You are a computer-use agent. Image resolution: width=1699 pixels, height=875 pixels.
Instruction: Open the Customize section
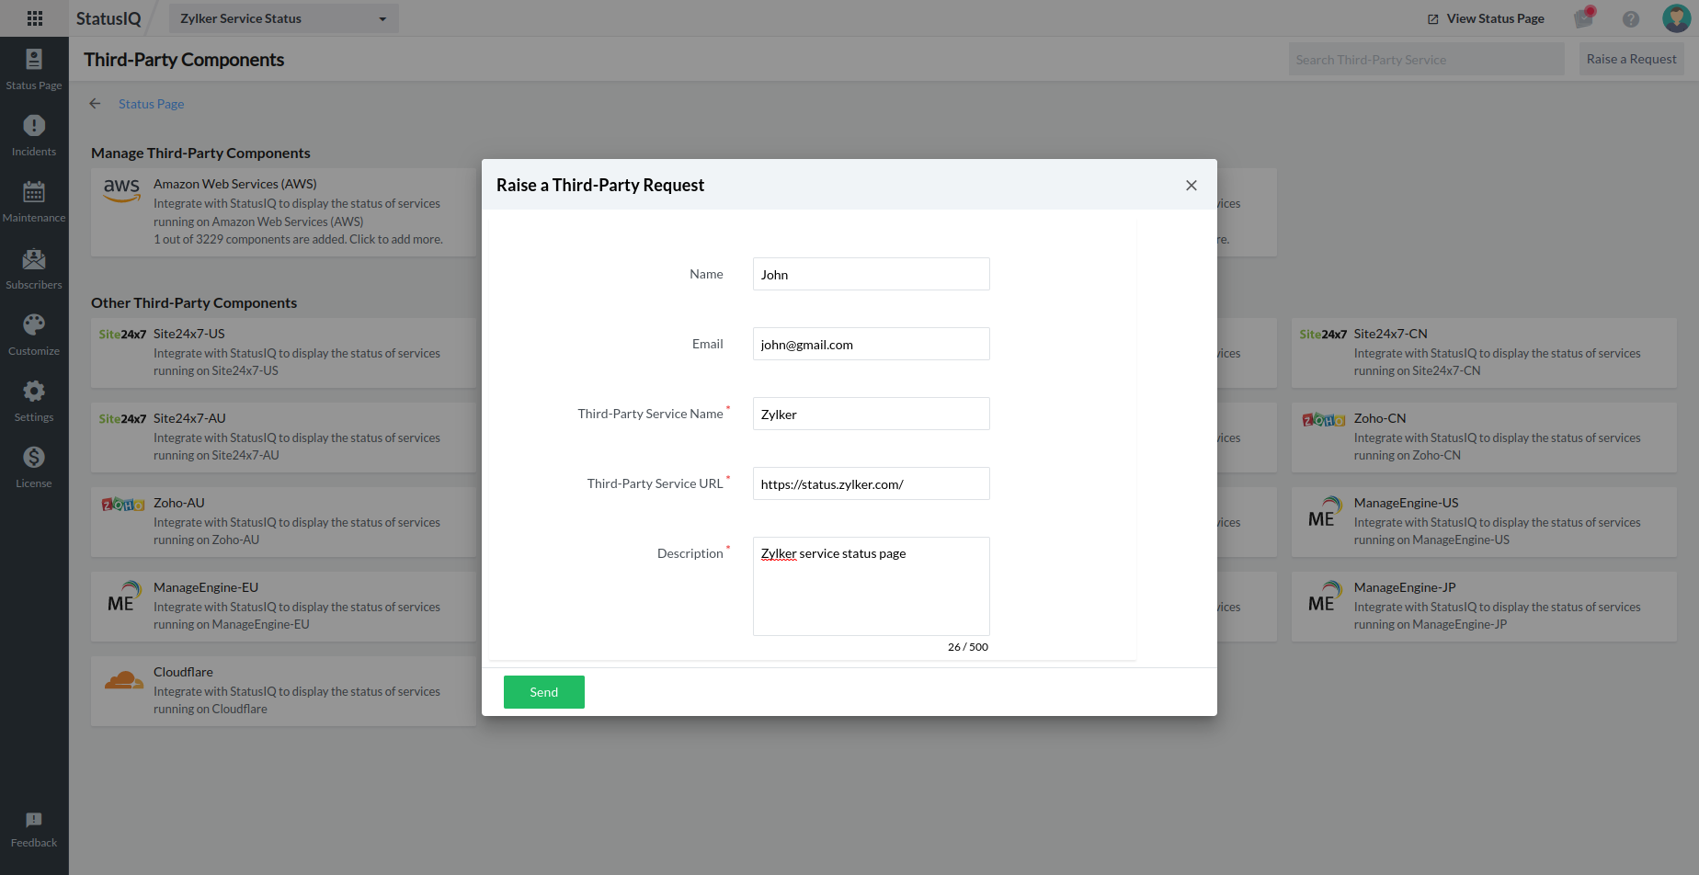[x=34, y=333]
